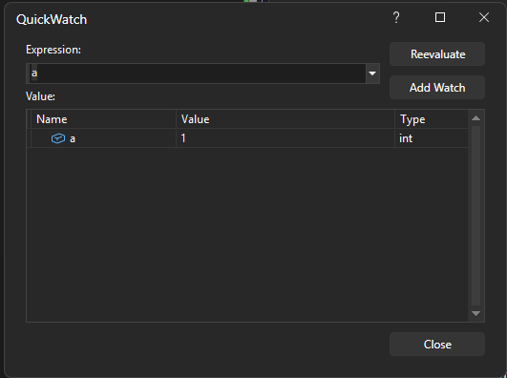Select the name cell 'a' in grid
This screenshot has height=378, width=507.
(x=103, y=138)
